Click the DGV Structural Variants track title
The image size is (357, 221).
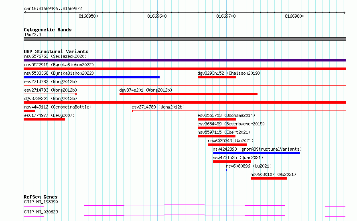56,51
